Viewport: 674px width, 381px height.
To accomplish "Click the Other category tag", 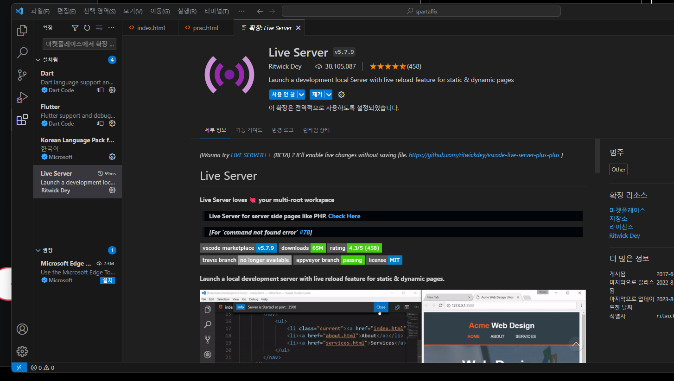I will pyautogui.click(x=618, y=170).
